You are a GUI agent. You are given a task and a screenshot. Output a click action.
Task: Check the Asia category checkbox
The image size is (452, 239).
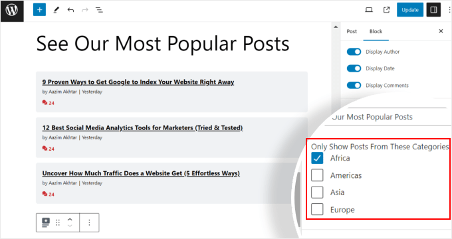[317, 193]
